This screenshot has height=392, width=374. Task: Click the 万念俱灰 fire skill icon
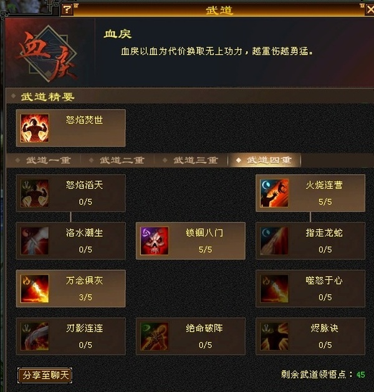coord(34,288)
